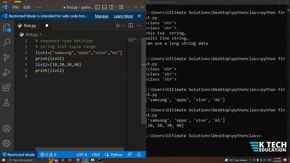
Task: Open Chrome from the taskbar
Action: pos(77,160)
